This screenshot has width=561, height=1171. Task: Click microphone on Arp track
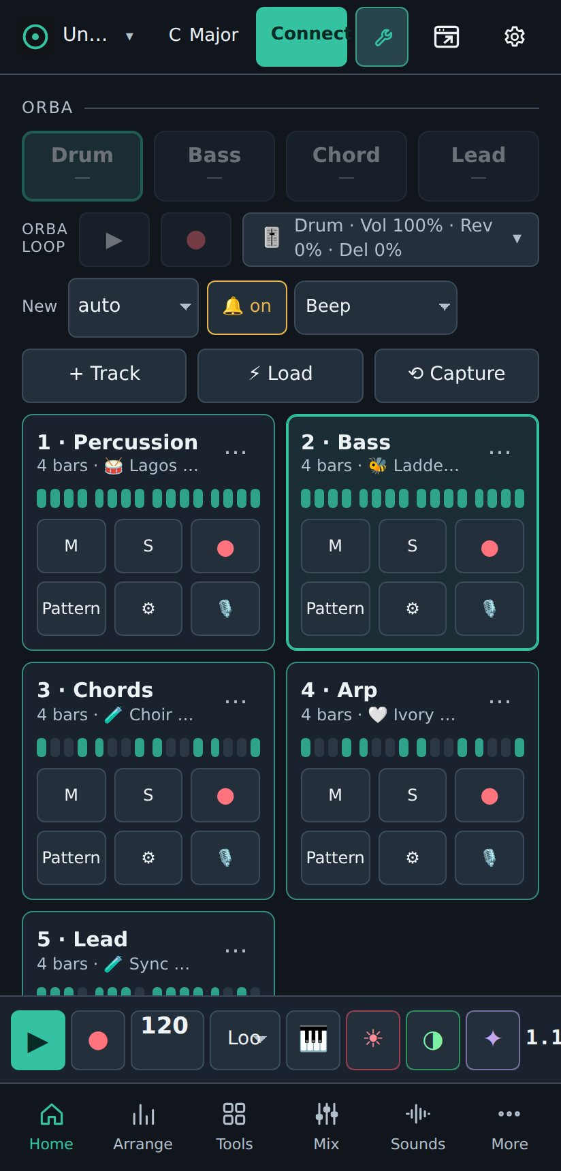point(490,858)
